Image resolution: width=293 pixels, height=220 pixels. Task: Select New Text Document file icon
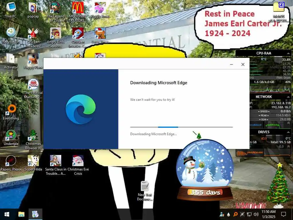point(145,190)
